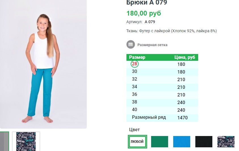Choose size 38 option
Viewport: 239px width, 151px height.
pyautogui.click(x=134, y=102)
